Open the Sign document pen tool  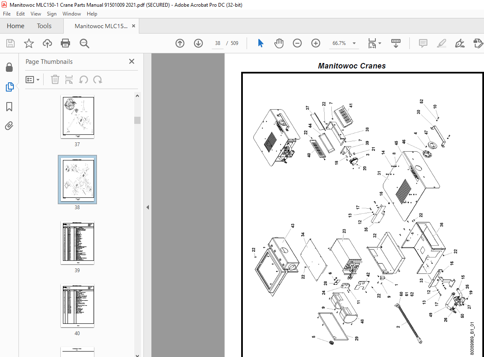pyautogui.click(x=460, y=43)
